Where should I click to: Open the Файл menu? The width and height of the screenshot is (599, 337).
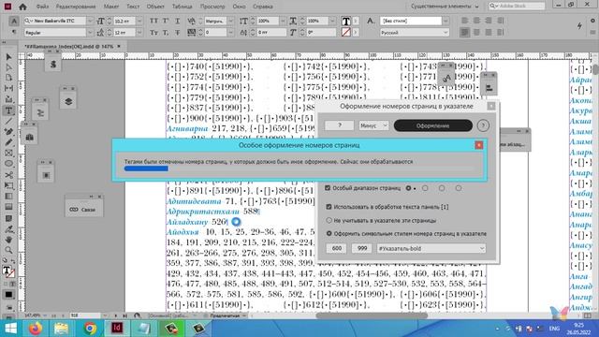42,7
